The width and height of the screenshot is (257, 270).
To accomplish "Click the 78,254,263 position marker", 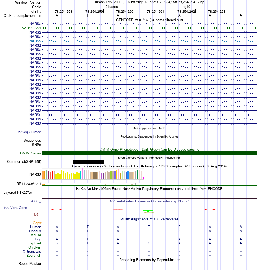I will (x=217, y=12).
